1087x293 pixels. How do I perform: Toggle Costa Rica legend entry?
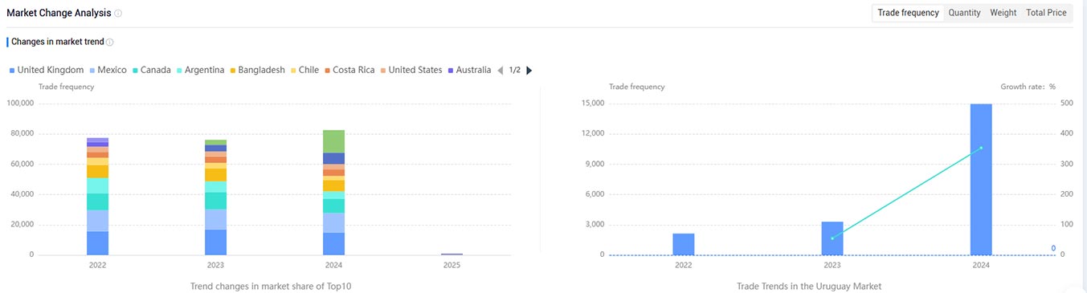(349, 71)
